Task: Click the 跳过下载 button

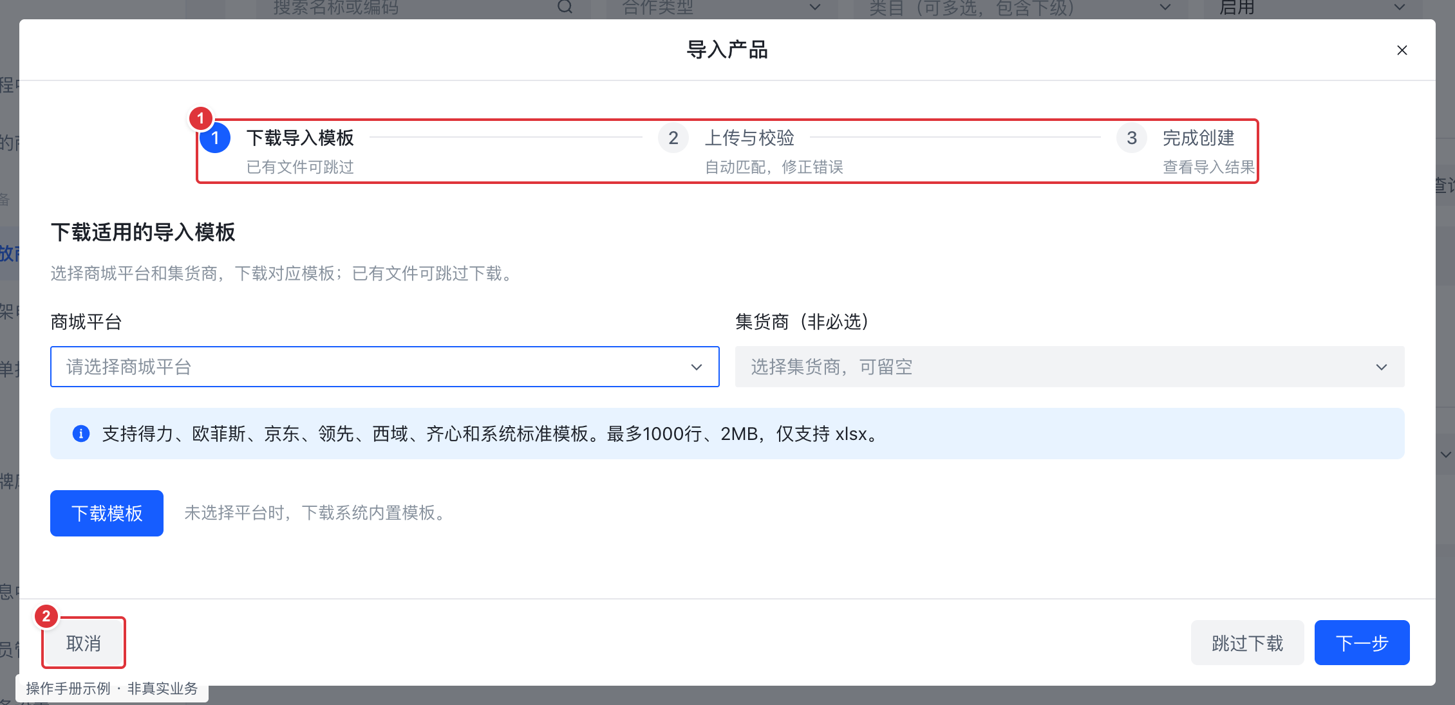Action: coord(1247,643)
